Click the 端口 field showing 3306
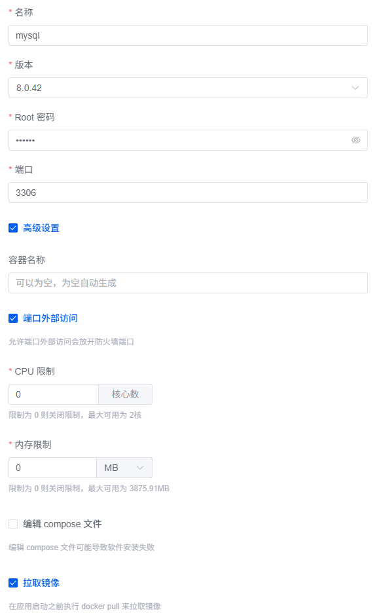Screen dimensions: 375x615 [x=188, y=193]
